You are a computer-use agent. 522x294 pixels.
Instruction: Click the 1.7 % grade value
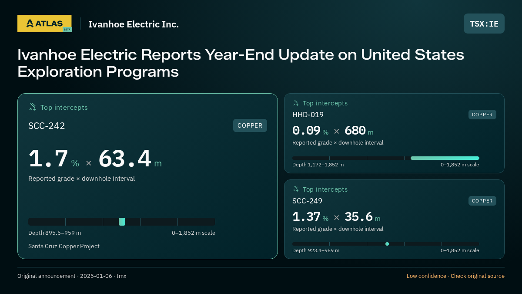(x=54, y=159)
